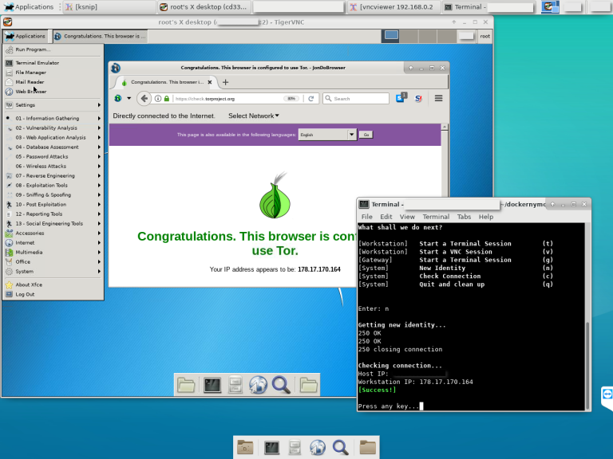613x459 pixels.
Task: Open the browser hamburger menu
Action: [x=439, y=98]
